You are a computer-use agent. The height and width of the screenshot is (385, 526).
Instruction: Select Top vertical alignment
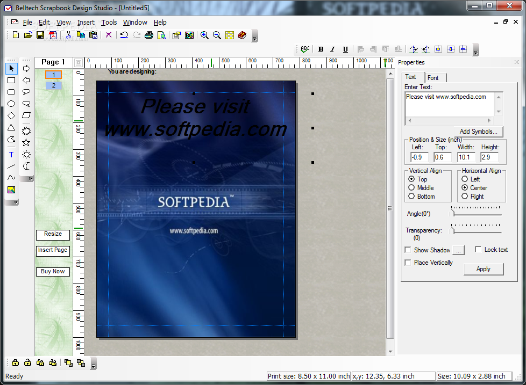click(x=411, y=179)
